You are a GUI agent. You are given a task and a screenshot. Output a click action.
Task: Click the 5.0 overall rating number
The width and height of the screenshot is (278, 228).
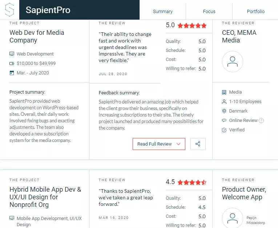170,25
